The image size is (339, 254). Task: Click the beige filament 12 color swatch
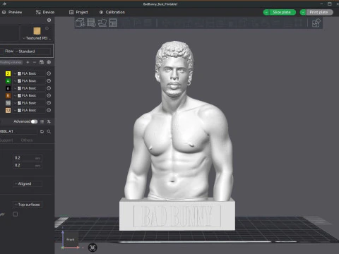pyautogui.click(x=8, y=110)
